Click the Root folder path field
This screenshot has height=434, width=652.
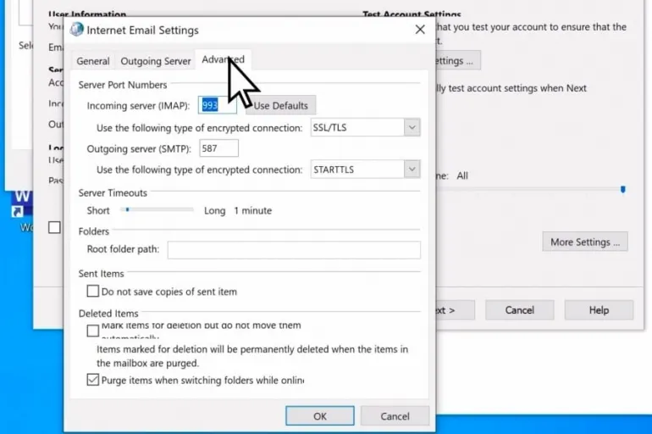[x=294, y=250]
